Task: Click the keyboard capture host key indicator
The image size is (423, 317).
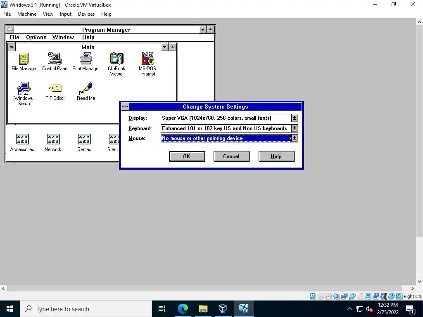Action: pyautogui.click(x=399, y=296)
